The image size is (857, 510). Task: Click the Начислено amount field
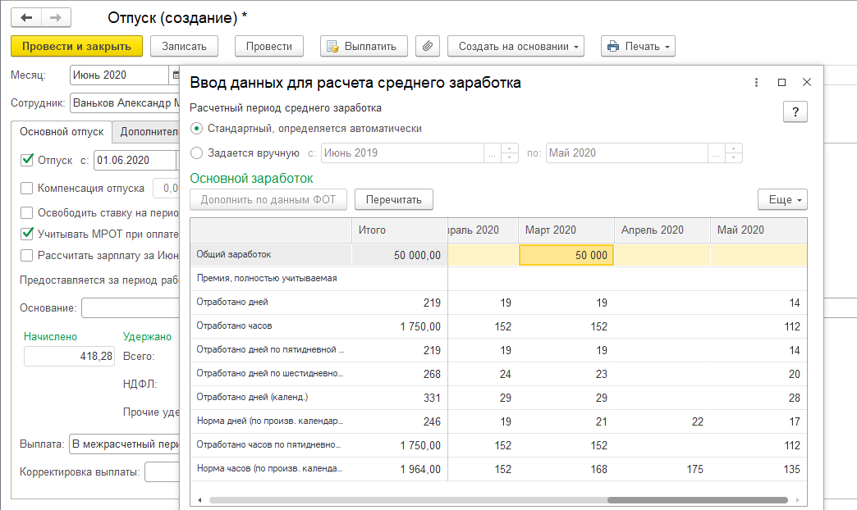[x=69, y=356]
